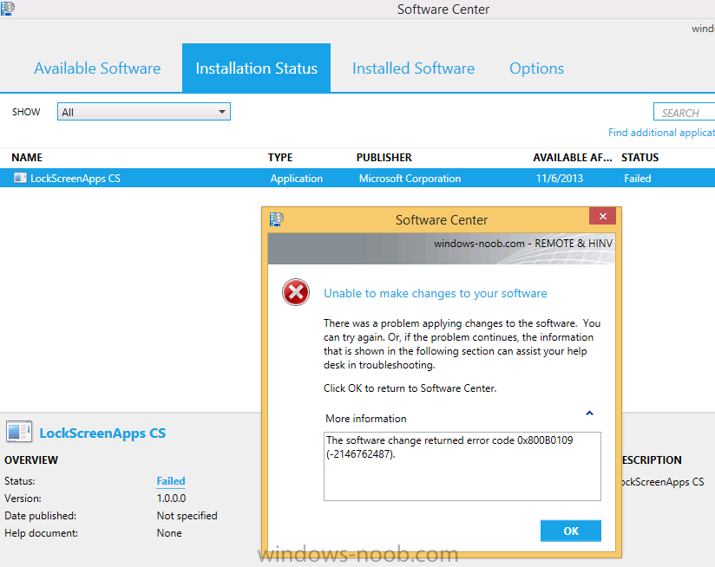The height and width of the screenshot is (567, 715).
Task: Click the Version value 1.0.0.0
Action: (x=171, y=499)
